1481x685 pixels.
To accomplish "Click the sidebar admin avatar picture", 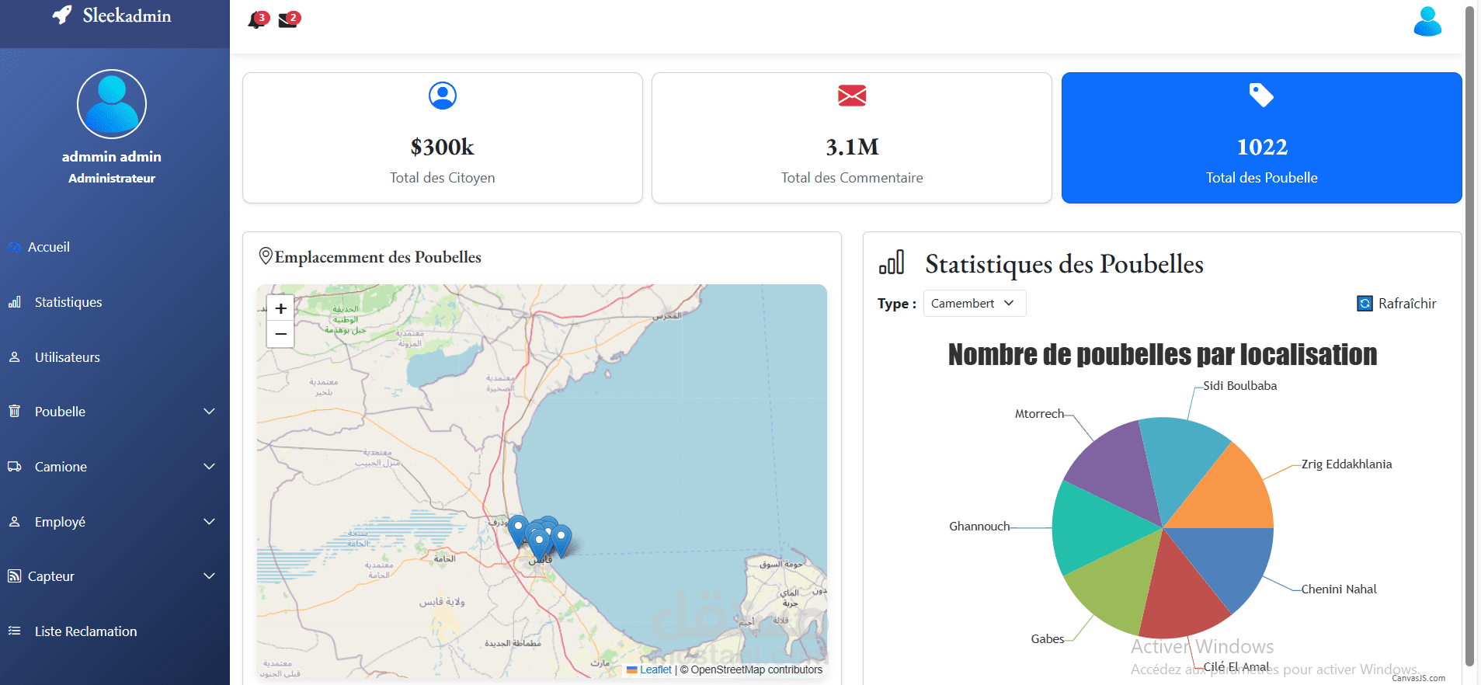I will (x=112, y=104).
